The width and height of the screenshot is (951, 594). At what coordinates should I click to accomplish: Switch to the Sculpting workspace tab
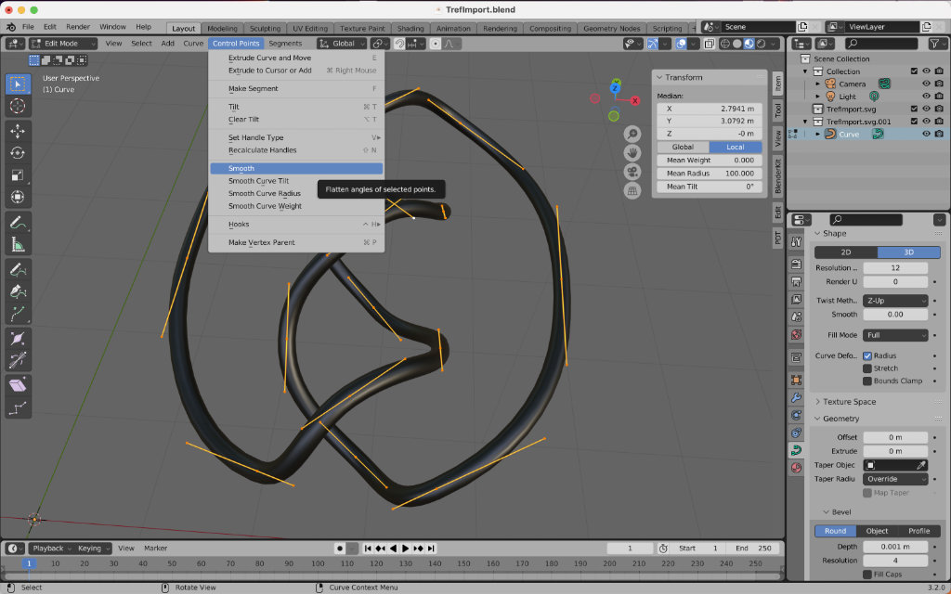click(x=265, y=29)
